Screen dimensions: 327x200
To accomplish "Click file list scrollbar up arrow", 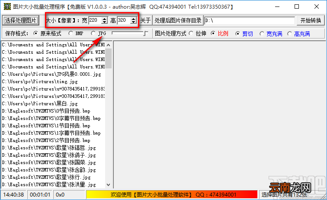I will (x=109, y=45).
